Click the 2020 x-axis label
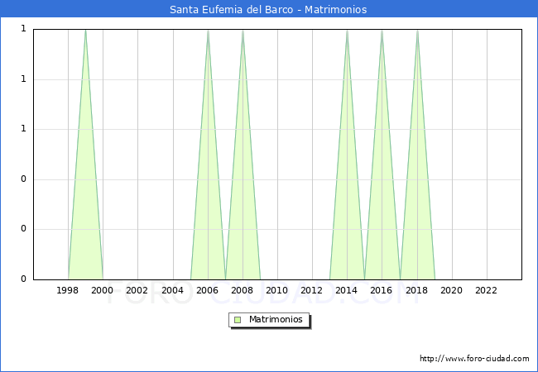The height and width of the screenshot is (372, 538). [x=451, y=290]
